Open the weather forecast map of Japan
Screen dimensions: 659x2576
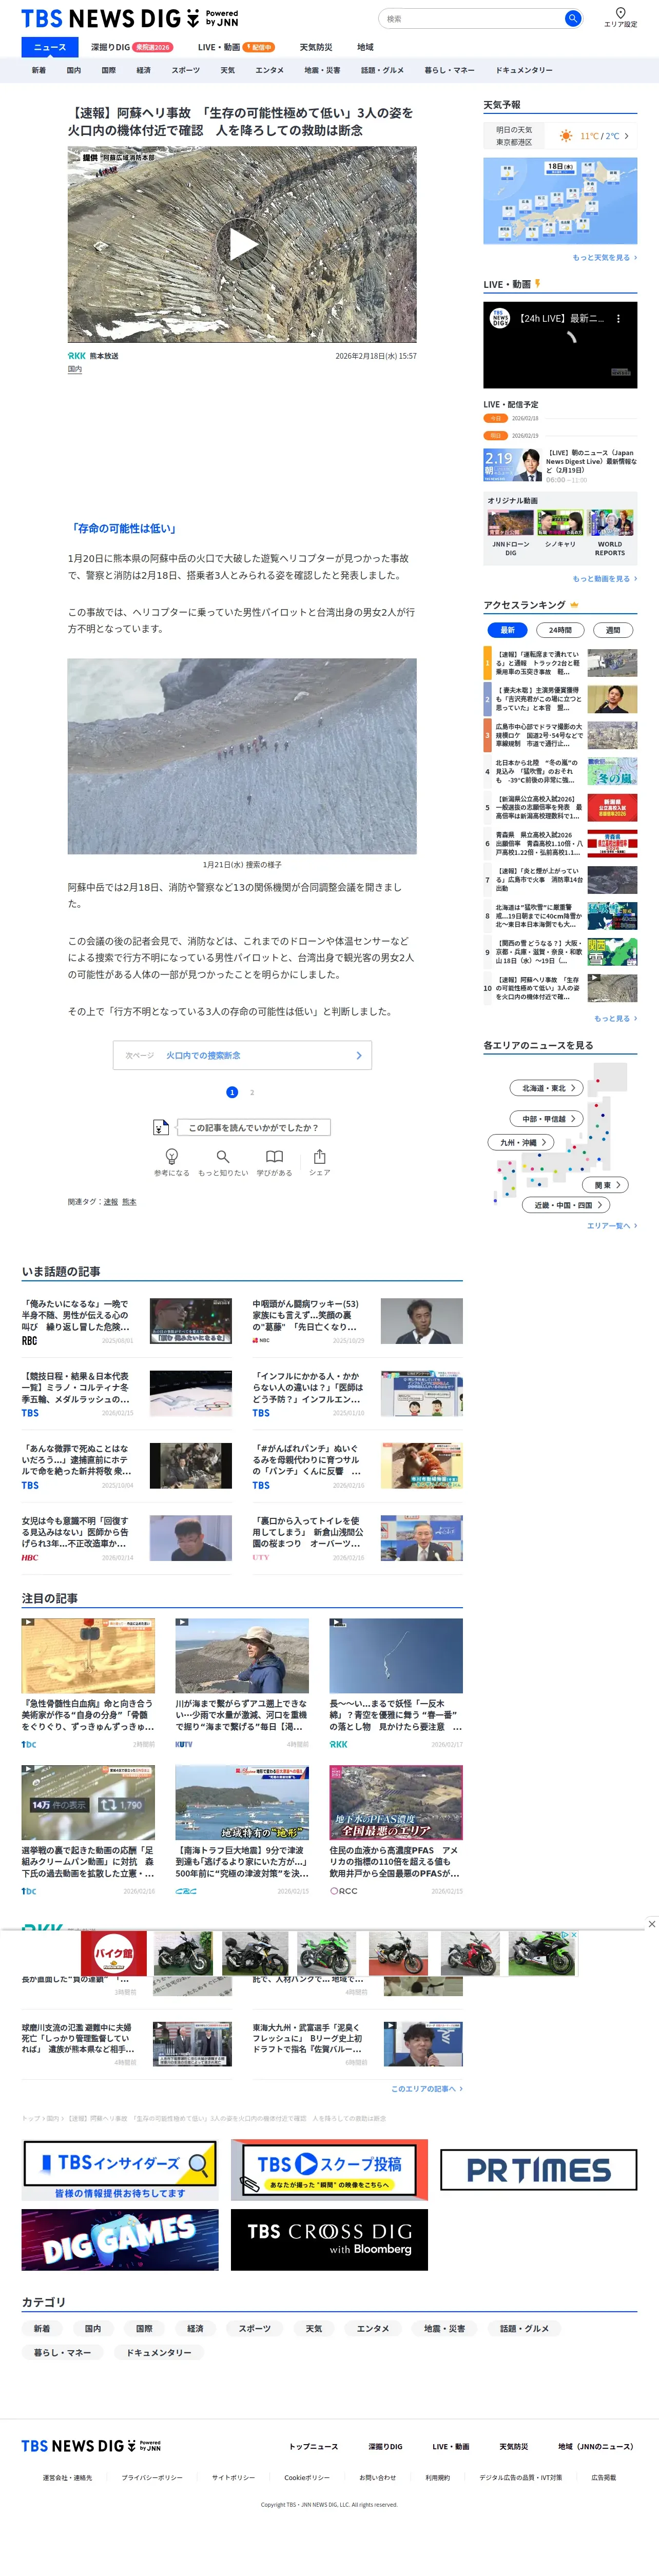coord(560,201)
